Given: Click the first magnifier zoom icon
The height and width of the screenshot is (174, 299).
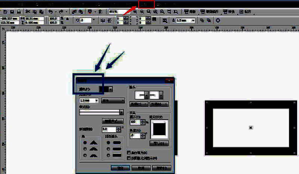Looking at the screenshot, I should [x=135, y=12].
